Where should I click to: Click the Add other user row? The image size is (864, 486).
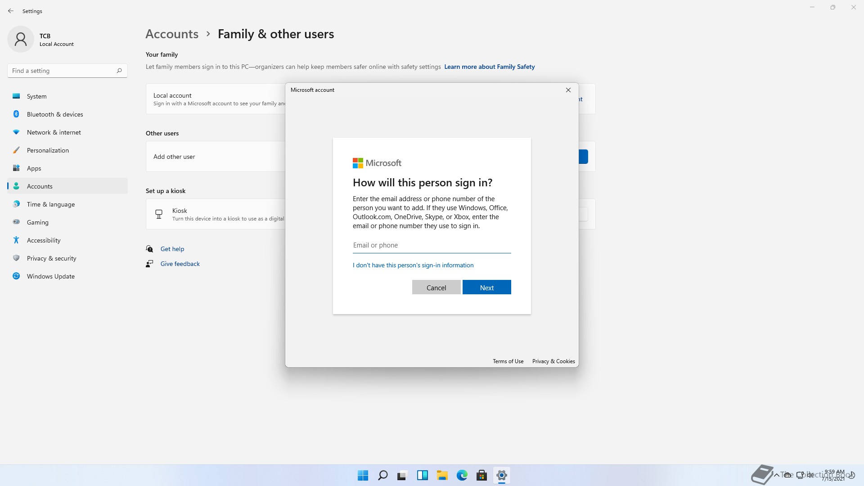(x=215, y=157)
